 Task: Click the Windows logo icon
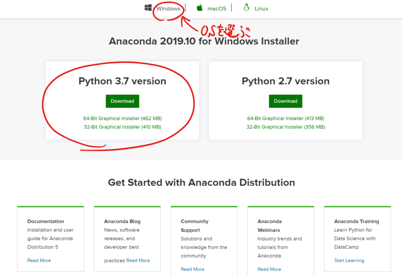click(x=148, y=8)
